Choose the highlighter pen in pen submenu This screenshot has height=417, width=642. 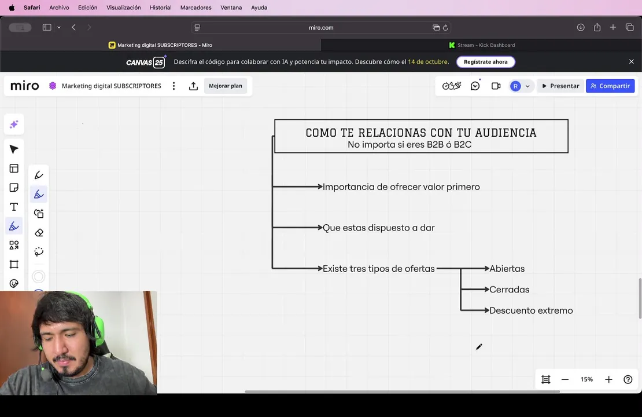pyautogui.click(x=39, y=195)
